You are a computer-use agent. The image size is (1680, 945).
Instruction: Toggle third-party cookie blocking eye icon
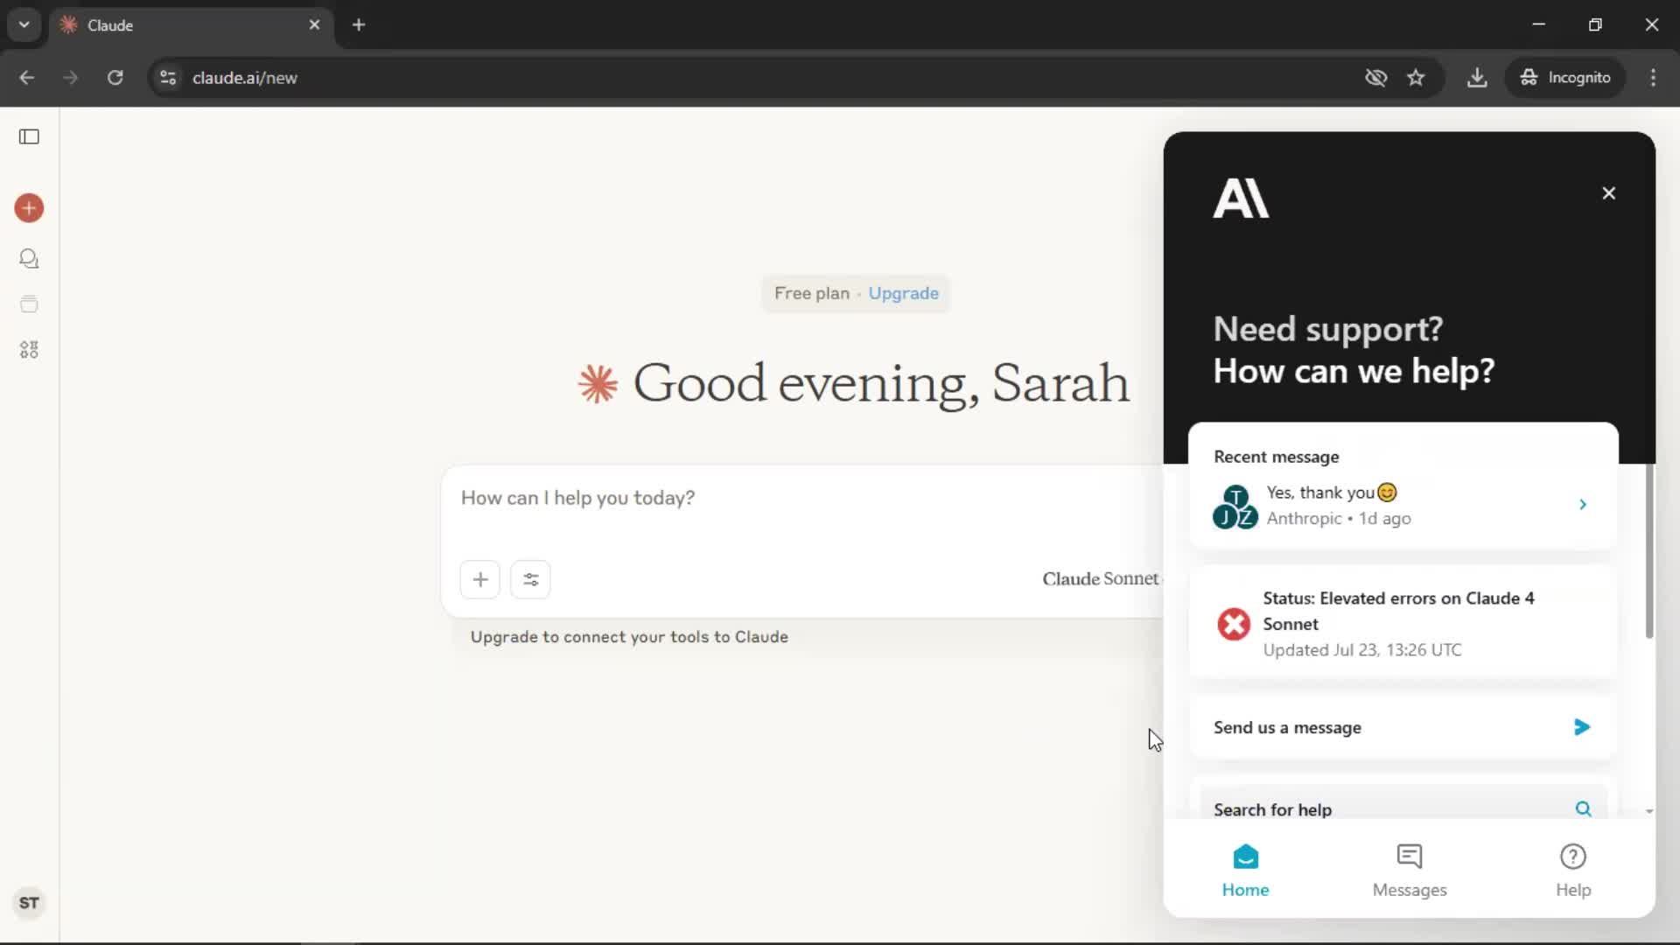click(1375, 78)
